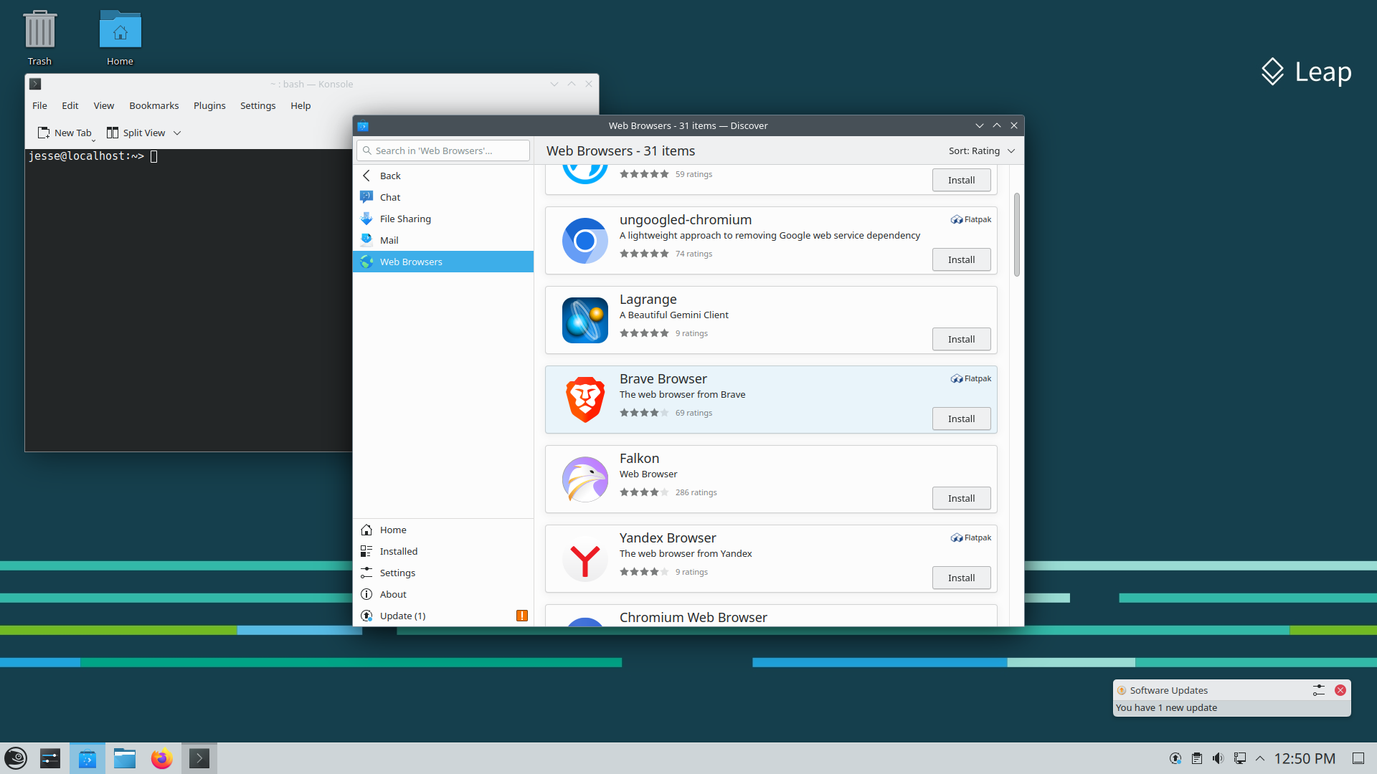Open Discover About page
Screen dimensions: 1377x774
click(443, 594)
